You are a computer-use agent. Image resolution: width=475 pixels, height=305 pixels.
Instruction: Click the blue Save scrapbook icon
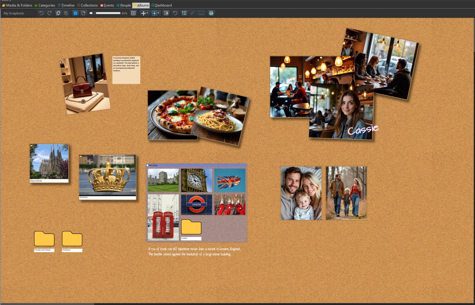pyautogui.click(x=75, y=13)
